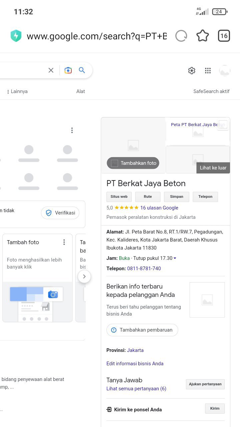Select the Alat tools option

pyautogui.click(x=81, y=91)
